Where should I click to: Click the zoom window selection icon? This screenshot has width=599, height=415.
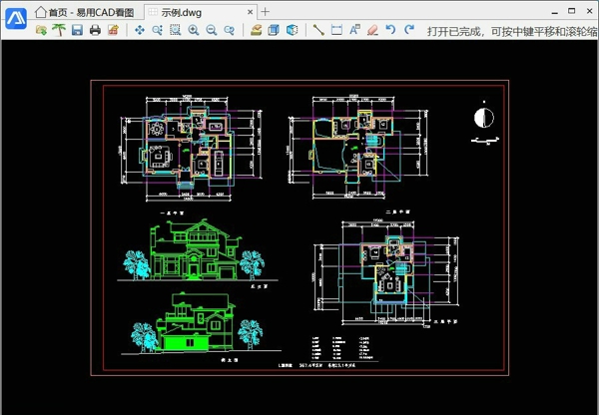click(176, 31)
